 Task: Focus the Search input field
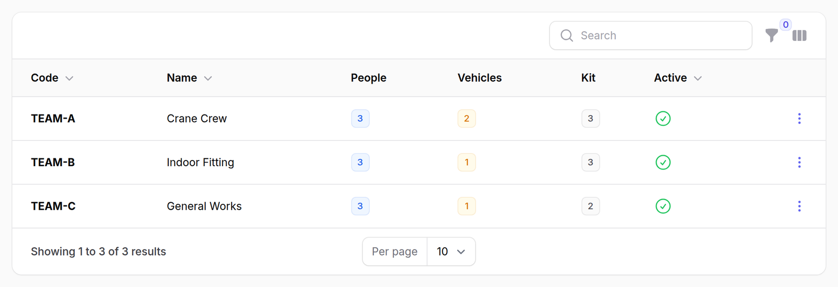click(650, 36)
